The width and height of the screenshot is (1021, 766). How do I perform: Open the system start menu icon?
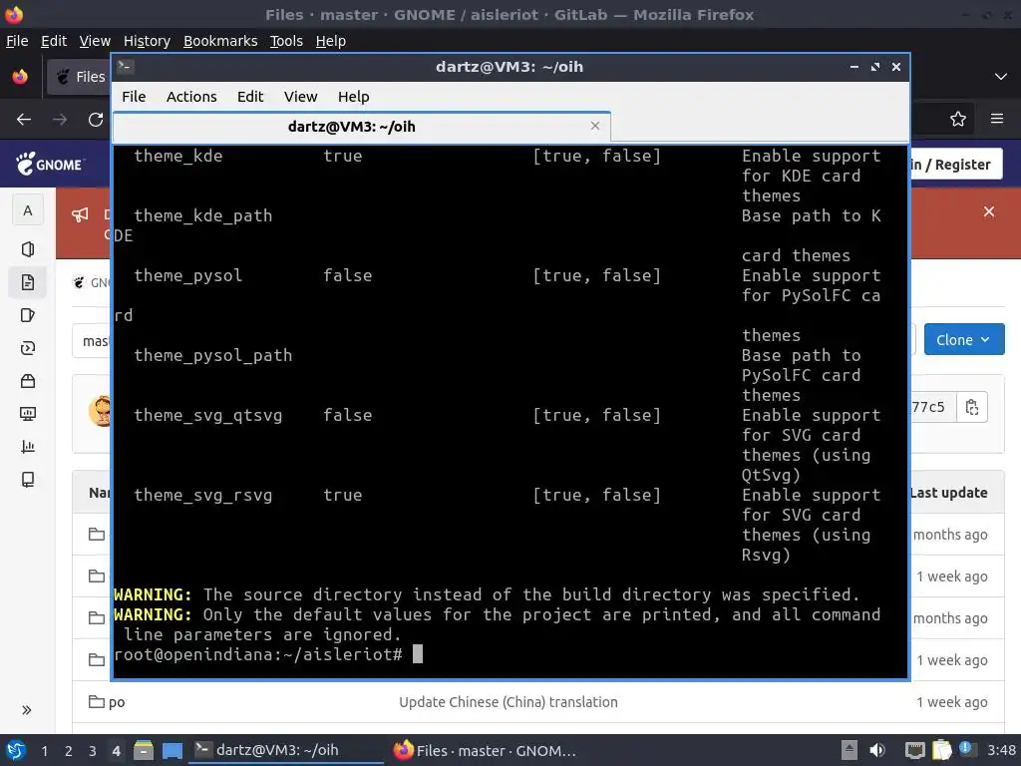pyautogui.click(x=16, y=750)
